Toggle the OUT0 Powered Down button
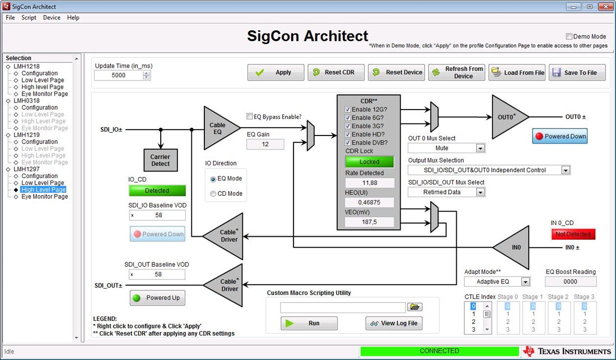Image resolution: width=616 pixels, height=360 pixels. (559, 136)
